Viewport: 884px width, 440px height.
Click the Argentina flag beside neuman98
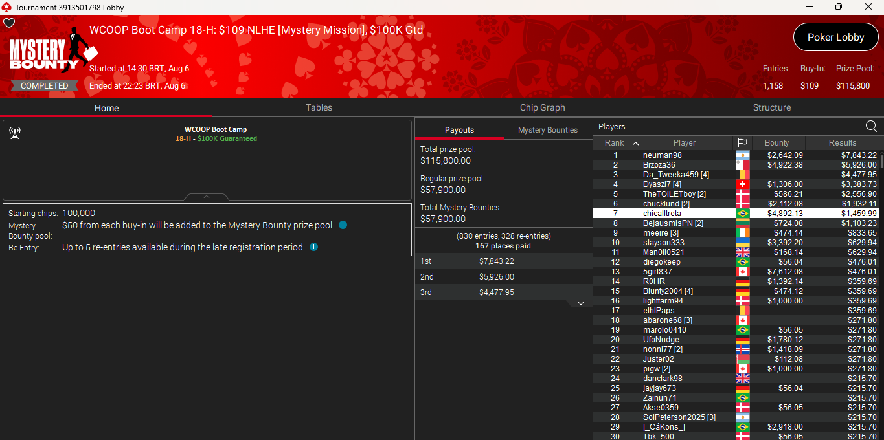click(742, 155)
